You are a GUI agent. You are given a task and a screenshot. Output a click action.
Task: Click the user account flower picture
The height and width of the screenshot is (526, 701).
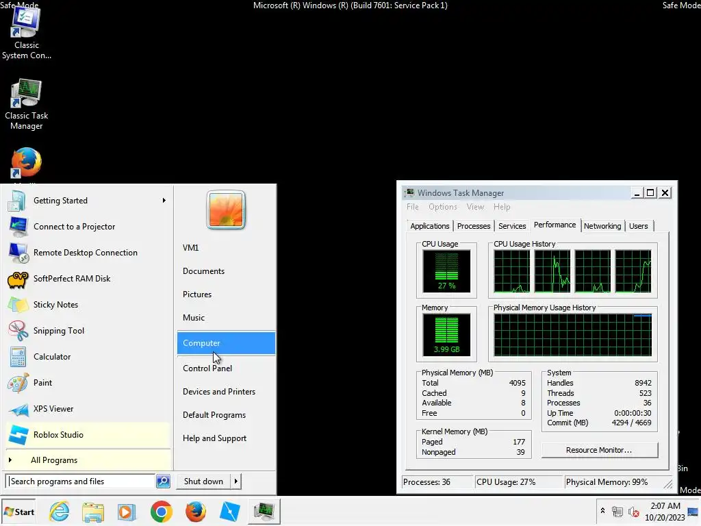point(226,210)
